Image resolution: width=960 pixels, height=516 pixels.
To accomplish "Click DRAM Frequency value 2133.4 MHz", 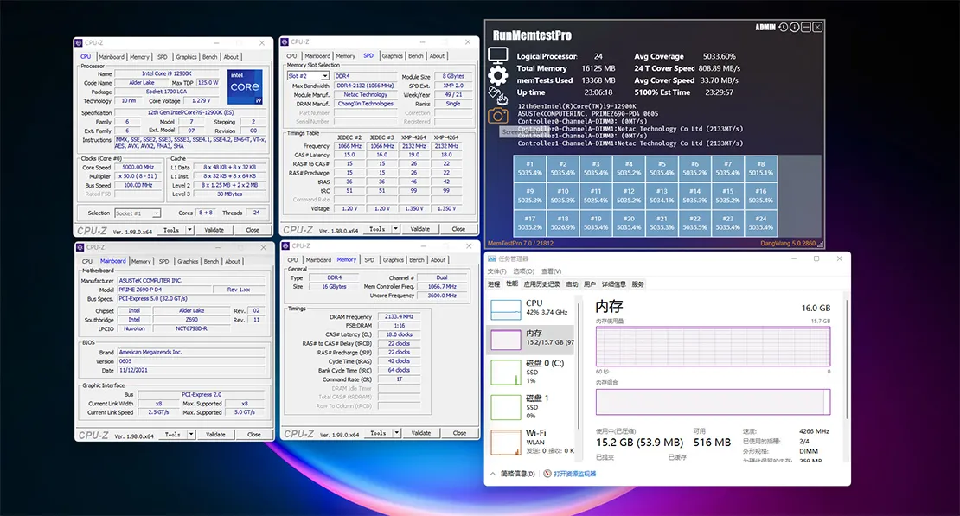I will [x=400, y=316].
